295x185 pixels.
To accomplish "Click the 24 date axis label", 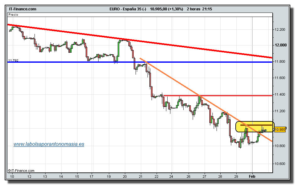I will [x=171, y=177].
